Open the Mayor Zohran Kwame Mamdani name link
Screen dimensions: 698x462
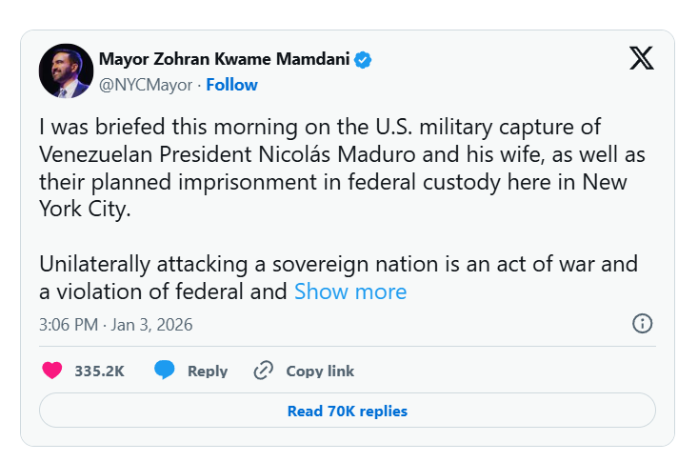(x=225, y=60)
